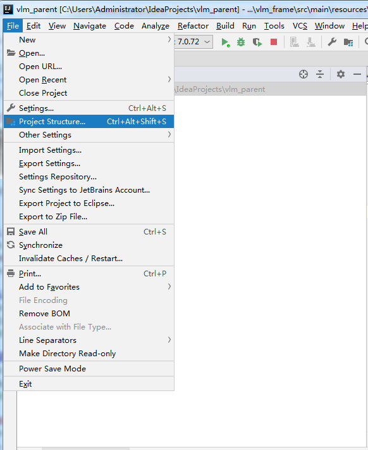Click the Debug bug icon
The image size is (368, 450).
(x=241, y=42)
